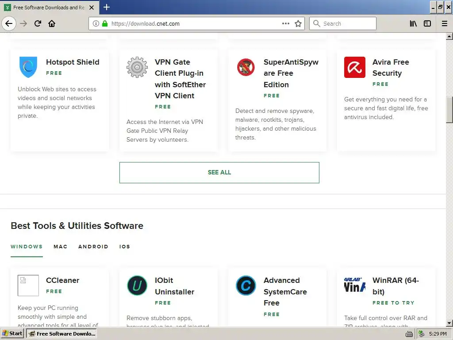Go back to the previous page
453x340 pixels.
click(x=9, y=24)
